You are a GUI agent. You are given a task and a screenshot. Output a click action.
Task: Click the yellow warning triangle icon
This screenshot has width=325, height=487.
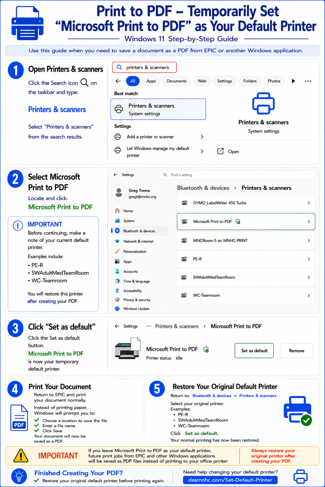click(x=21, y=456)
